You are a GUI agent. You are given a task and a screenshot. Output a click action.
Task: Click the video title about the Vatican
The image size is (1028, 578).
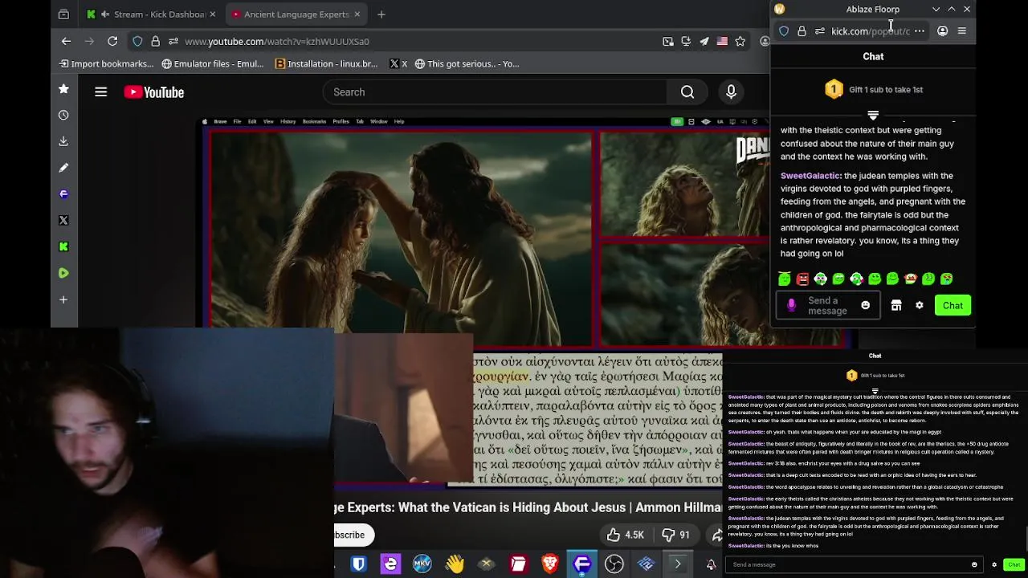click(x=528, y=507)
